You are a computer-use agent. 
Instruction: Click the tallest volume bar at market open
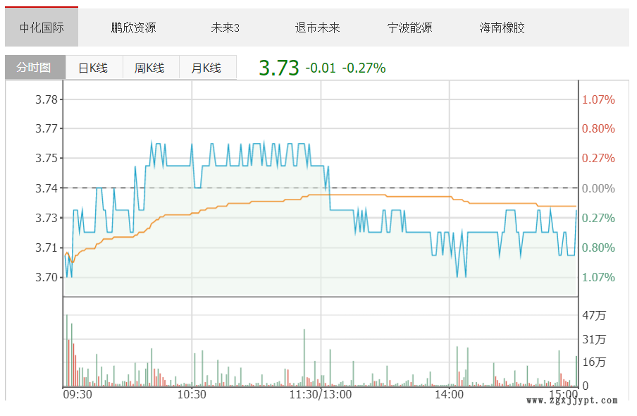(x=67, y=350)
